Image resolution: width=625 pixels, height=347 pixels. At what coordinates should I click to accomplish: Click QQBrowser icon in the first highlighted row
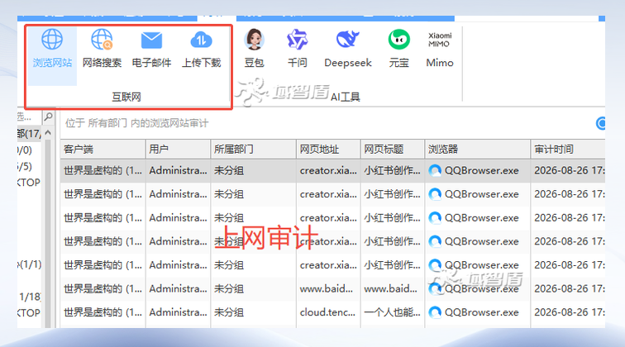coord(435,170)
